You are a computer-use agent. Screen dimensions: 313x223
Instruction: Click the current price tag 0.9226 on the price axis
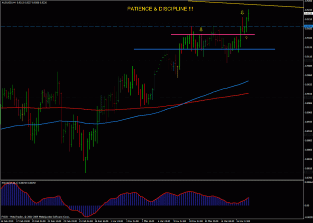tap(308, 13)
